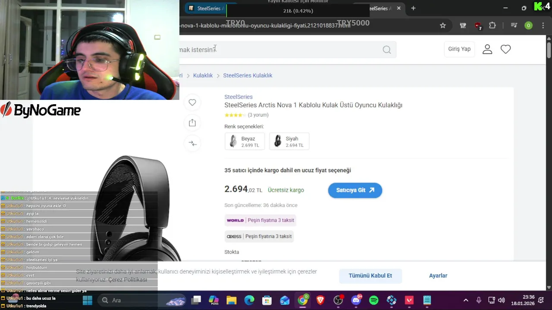The width and height of the screenshot is (552, 310).
Task: Open notification center bell
Action: (541, 300)
